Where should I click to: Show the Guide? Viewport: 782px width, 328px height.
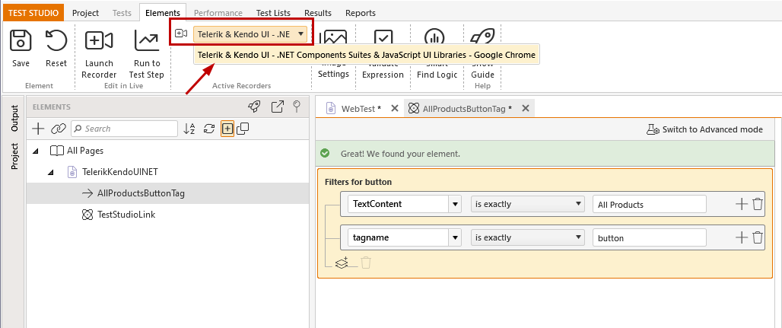482,54
